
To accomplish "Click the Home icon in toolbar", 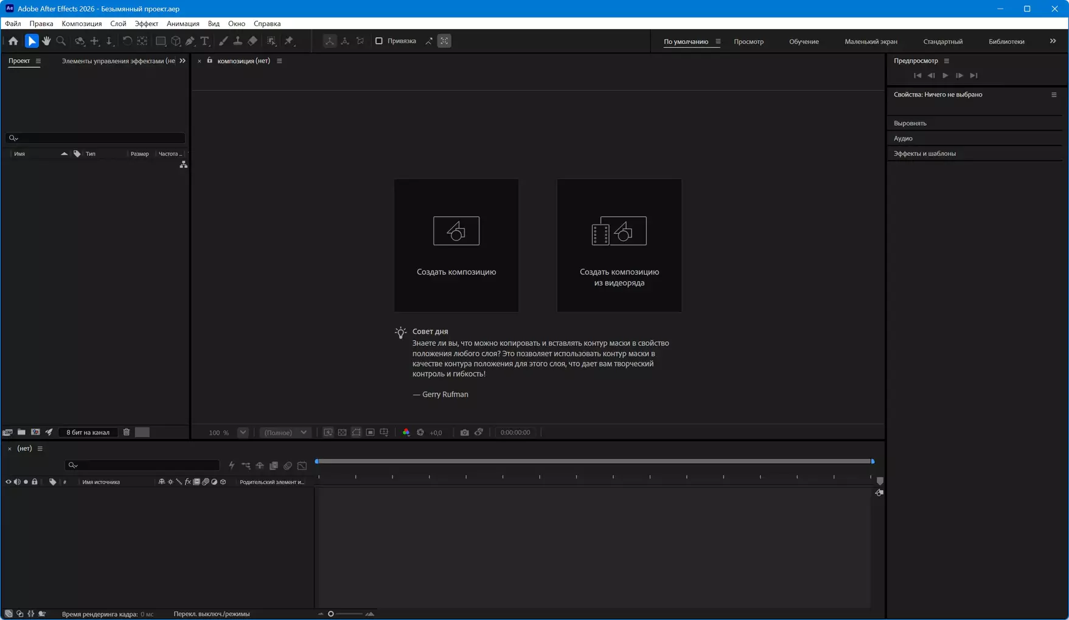I will (x=13, y=41).
